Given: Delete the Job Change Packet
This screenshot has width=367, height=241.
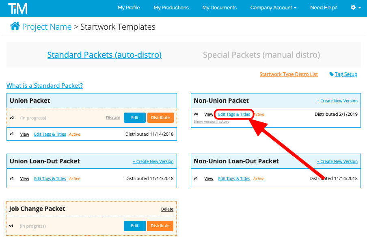Looking at the screenshot, I should [167, 209].
